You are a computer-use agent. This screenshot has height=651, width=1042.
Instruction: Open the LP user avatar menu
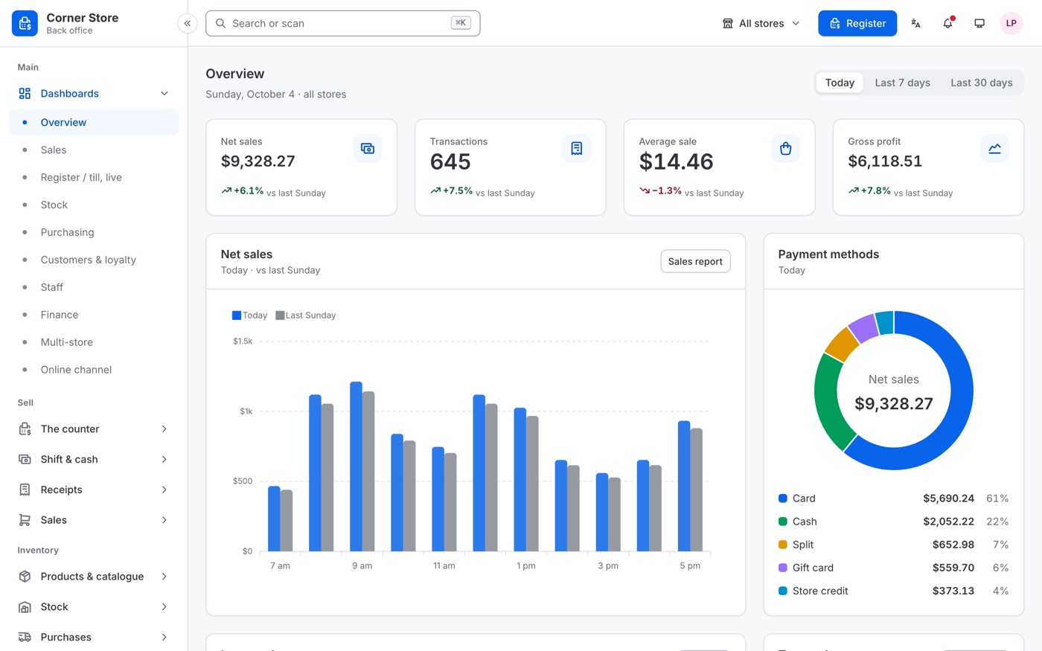coord(1011,23)
